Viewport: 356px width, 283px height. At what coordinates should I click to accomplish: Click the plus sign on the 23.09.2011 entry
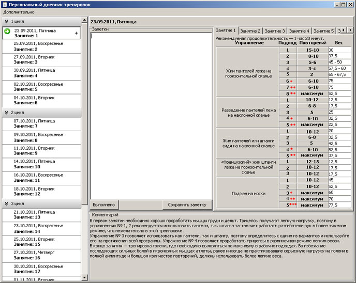(76, 33)
